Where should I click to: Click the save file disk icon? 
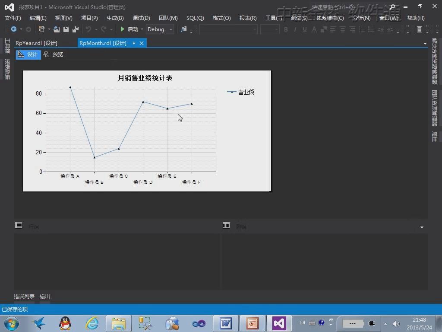point(66,29)
